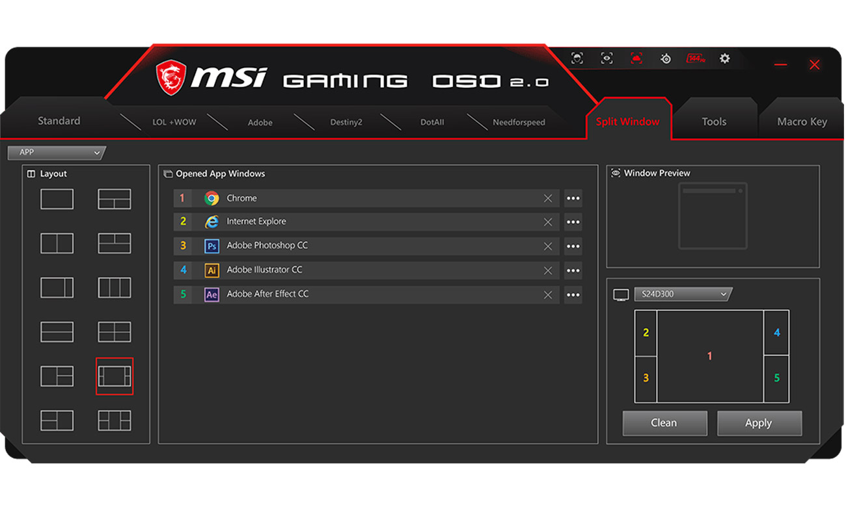
Task: Remove Internet Explore from opened apps list
Action: click(x=548, y=222)
